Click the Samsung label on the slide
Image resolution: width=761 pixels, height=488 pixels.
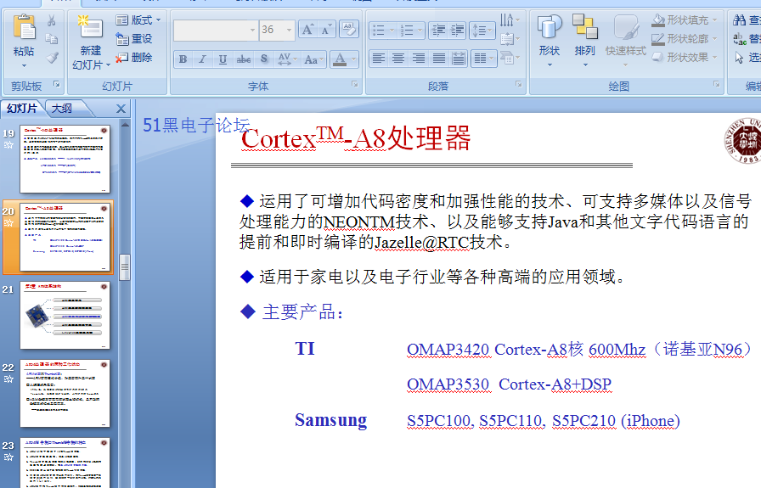[331, 420]
